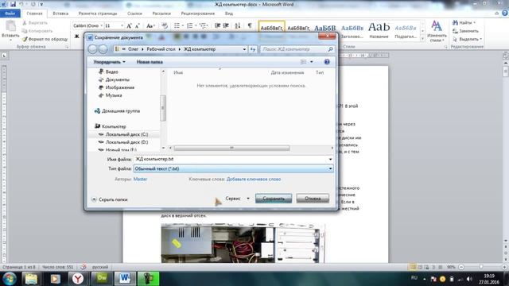Click the view mode icon in dialog
Viewport: 509px width, 286px height.
pyautogui.click(x=304, y=62)
